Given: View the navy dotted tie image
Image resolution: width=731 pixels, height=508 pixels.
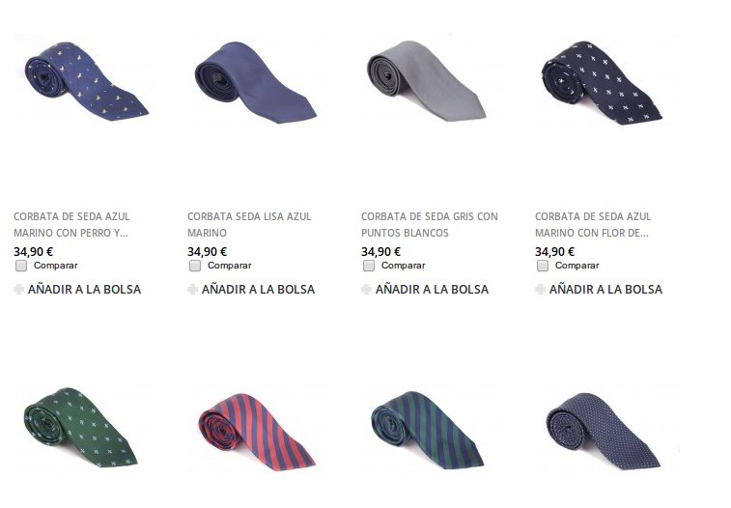Looking at the screenshot, I should pos(604,431).
